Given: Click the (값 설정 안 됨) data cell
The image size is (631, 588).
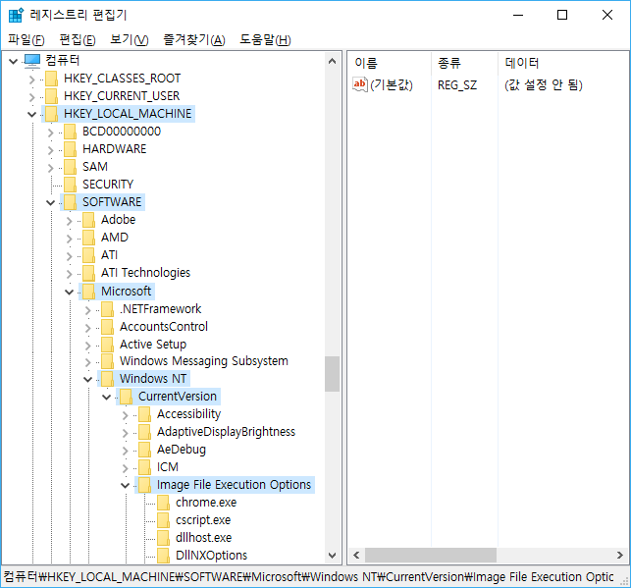Looking at the screenshot, I should pyautogui.click(x=544, y=85).
